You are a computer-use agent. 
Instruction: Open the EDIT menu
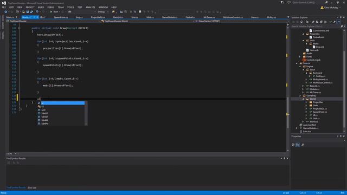point(11,7)
